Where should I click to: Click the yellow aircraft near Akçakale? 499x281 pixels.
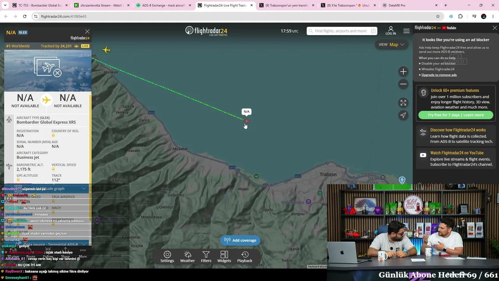click(106, 50)
